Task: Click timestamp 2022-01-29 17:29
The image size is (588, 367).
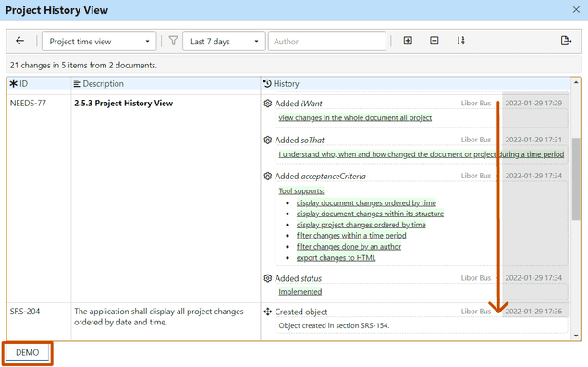Action: (x=533, y=104)
